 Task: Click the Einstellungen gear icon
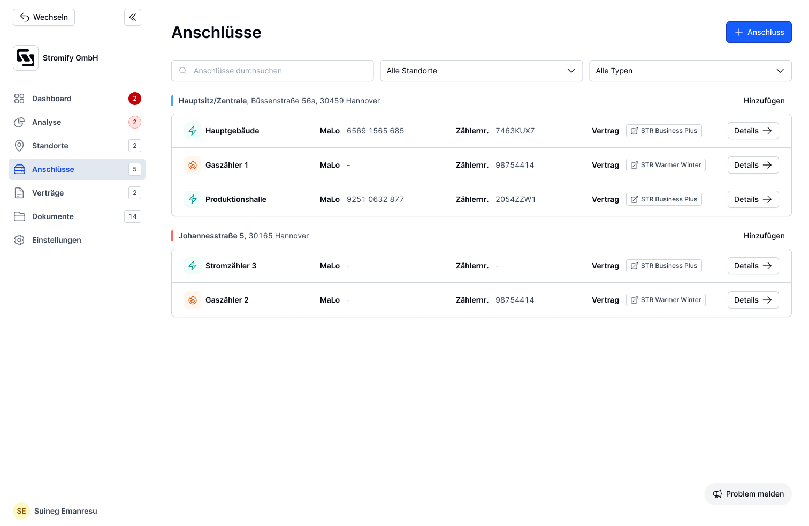[19, 240]
